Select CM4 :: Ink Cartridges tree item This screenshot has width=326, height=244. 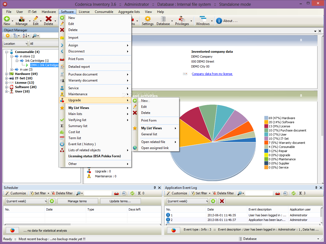pyautogui.click(x=44, y=65)
